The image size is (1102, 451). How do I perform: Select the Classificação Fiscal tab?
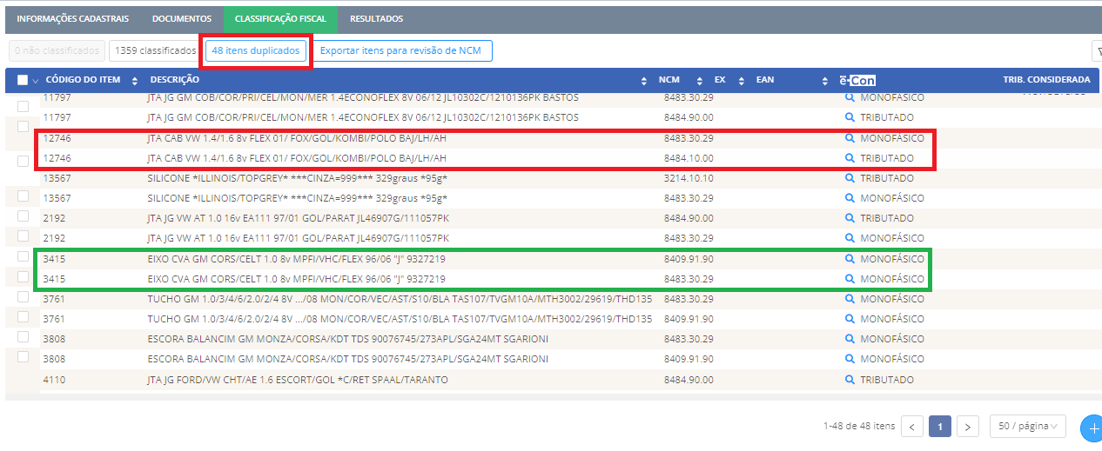click(x=280, y=18)
